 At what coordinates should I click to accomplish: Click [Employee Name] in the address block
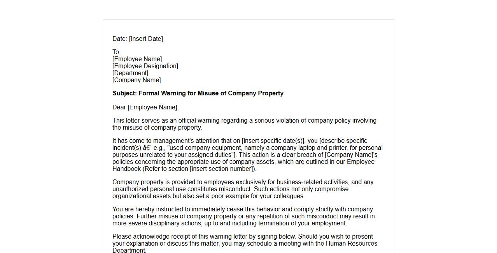pyautogui.click(x=137, y=59)
